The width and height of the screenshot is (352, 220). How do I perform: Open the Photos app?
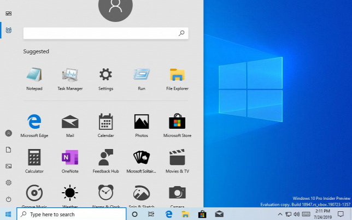click(142, 122)
